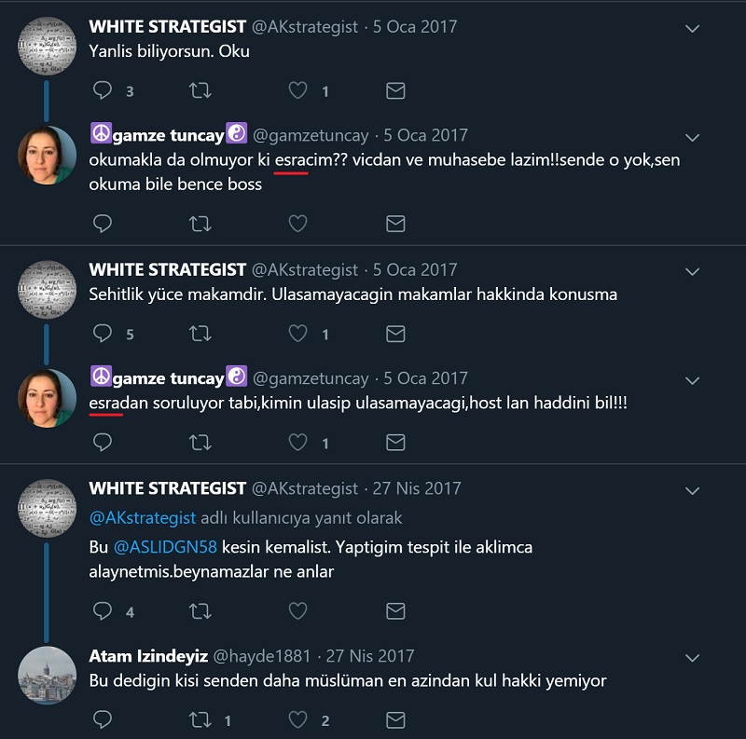Retweet Atam Izindeyiz's tweet
This screenshot has width=746, height=739.
tap(200, 719)
